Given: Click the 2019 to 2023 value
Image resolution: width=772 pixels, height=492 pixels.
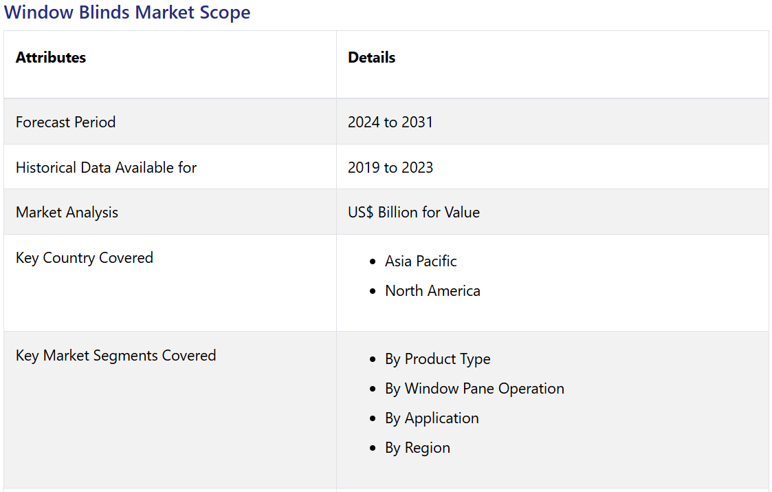Looking at the screenshot, I should point(390,168).
